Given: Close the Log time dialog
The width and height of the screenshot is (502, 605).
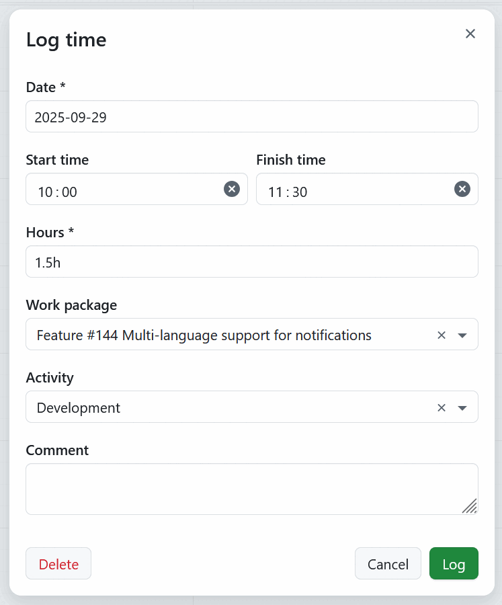Looking at the screenshot, I should pos(470,34).
